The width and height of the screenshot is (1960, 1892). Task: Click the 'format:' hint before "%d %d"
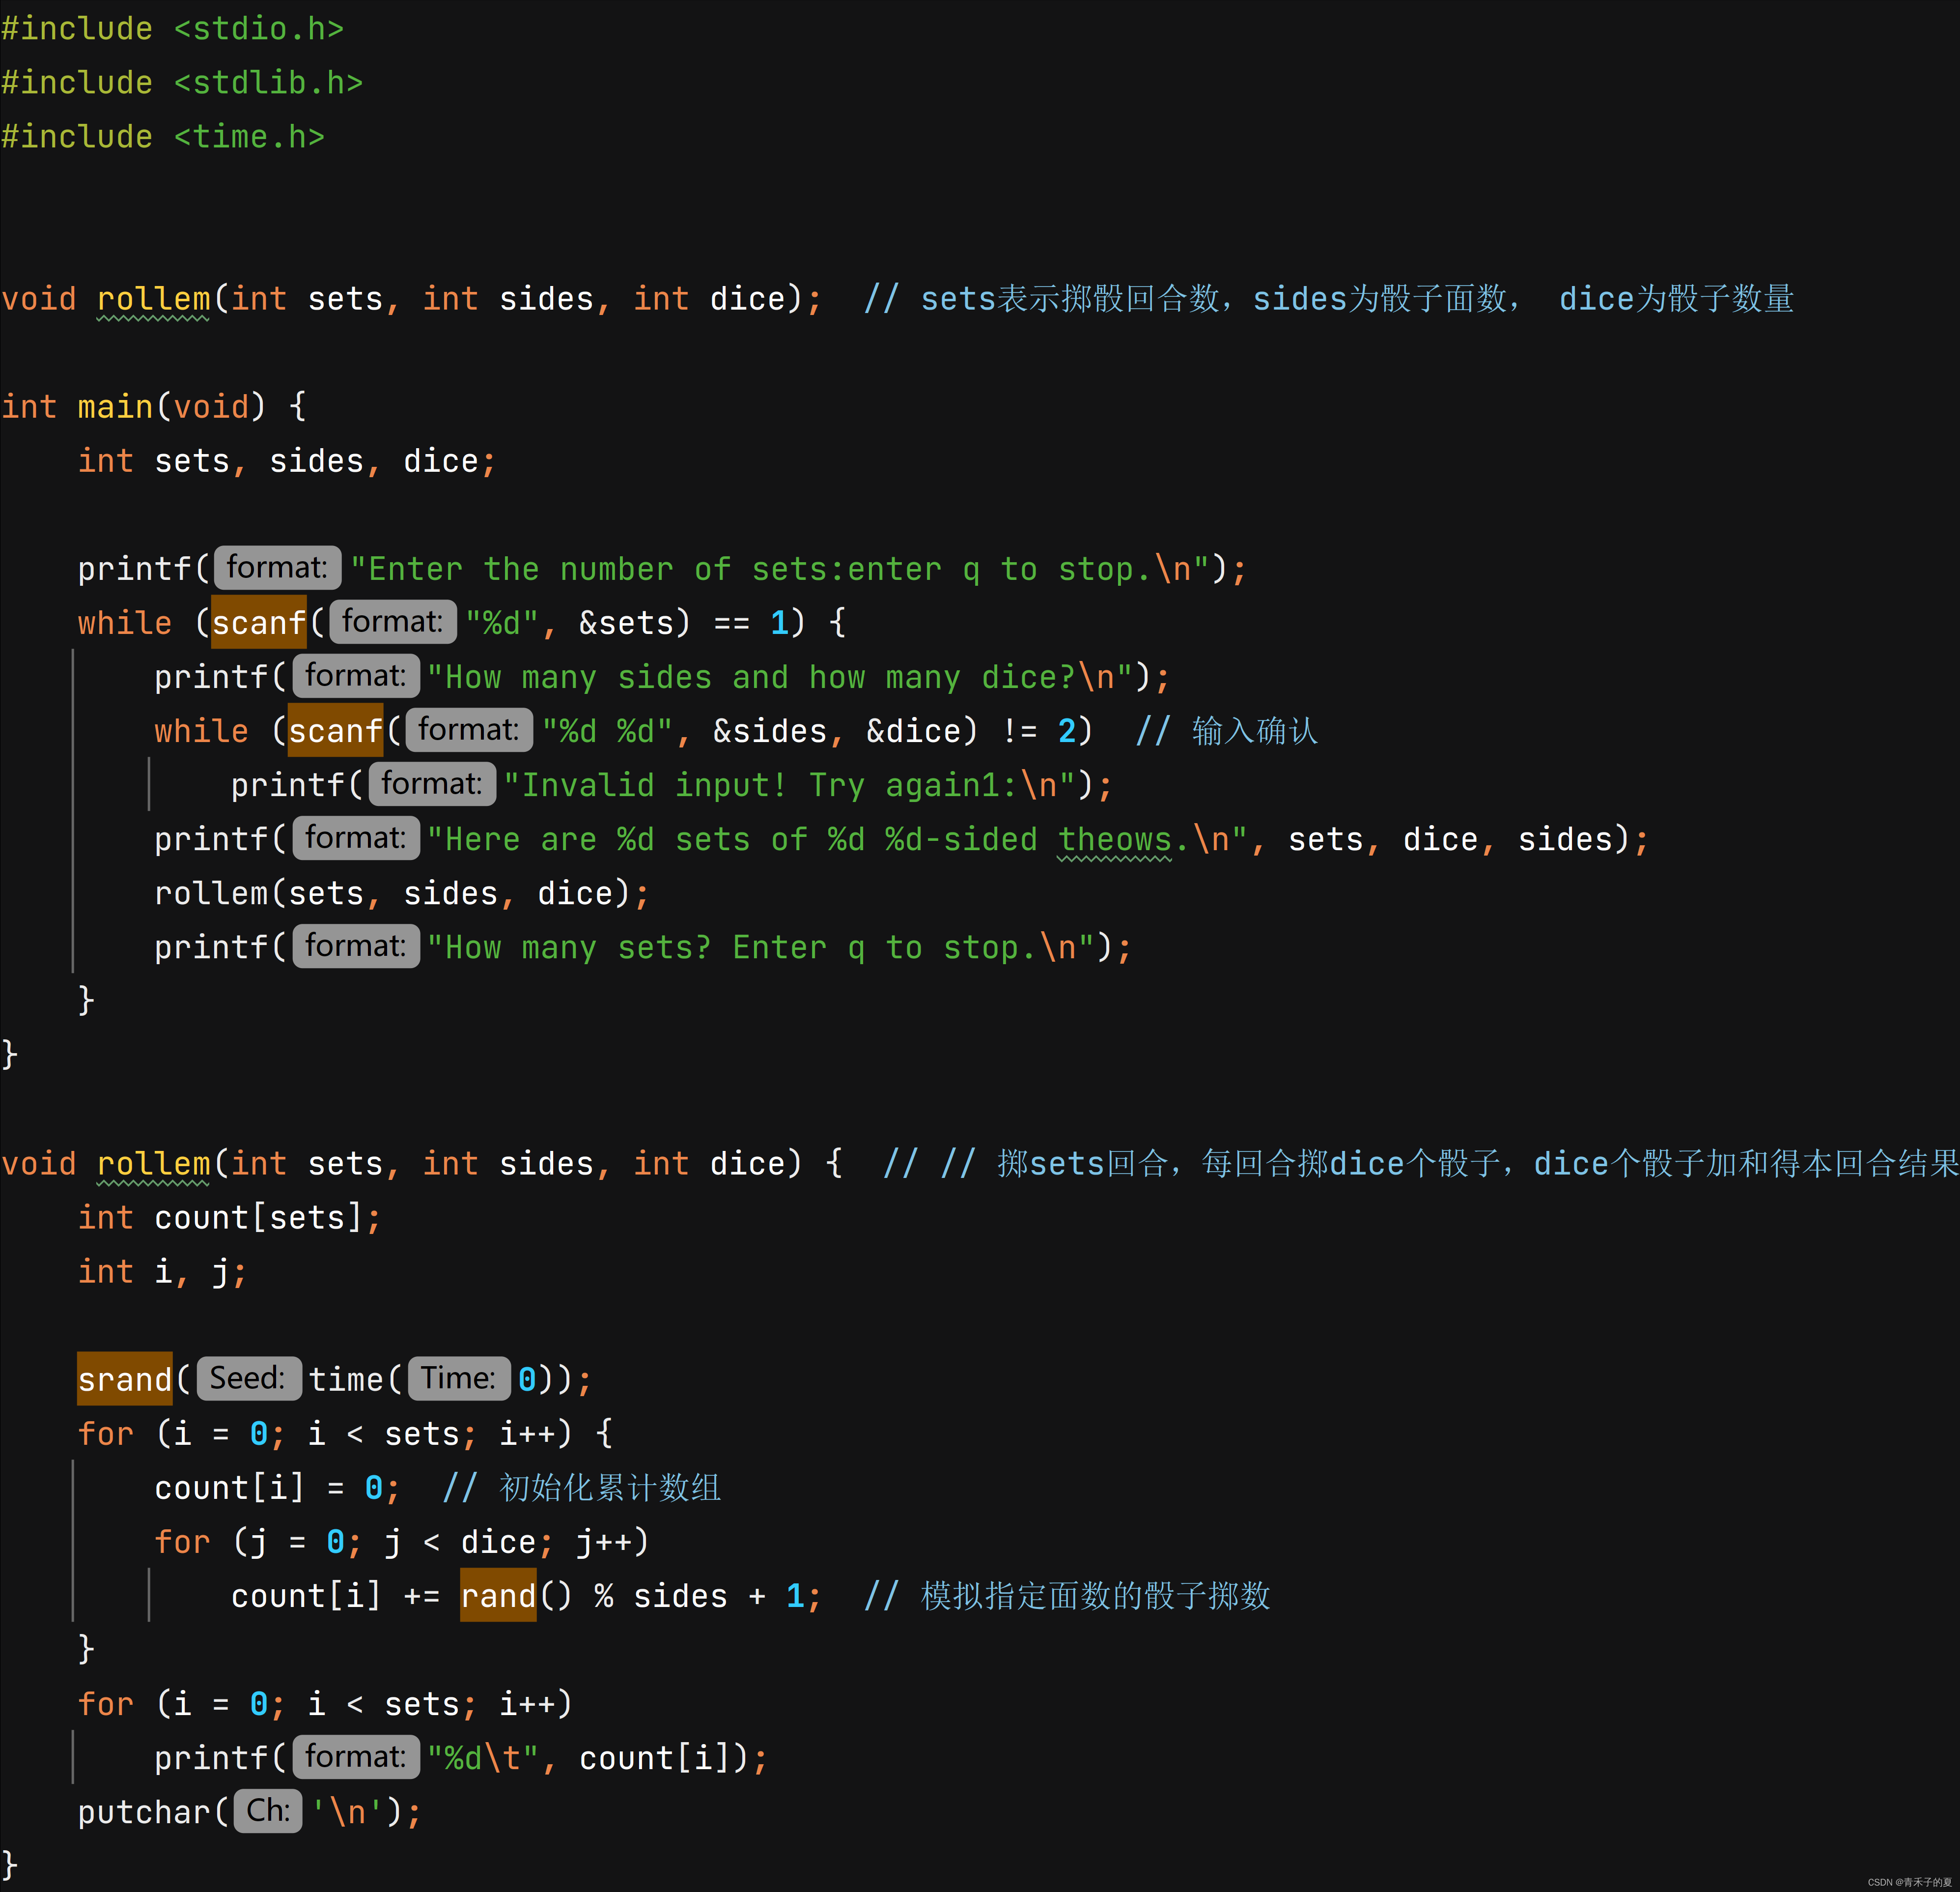click(x=468, y=729)
